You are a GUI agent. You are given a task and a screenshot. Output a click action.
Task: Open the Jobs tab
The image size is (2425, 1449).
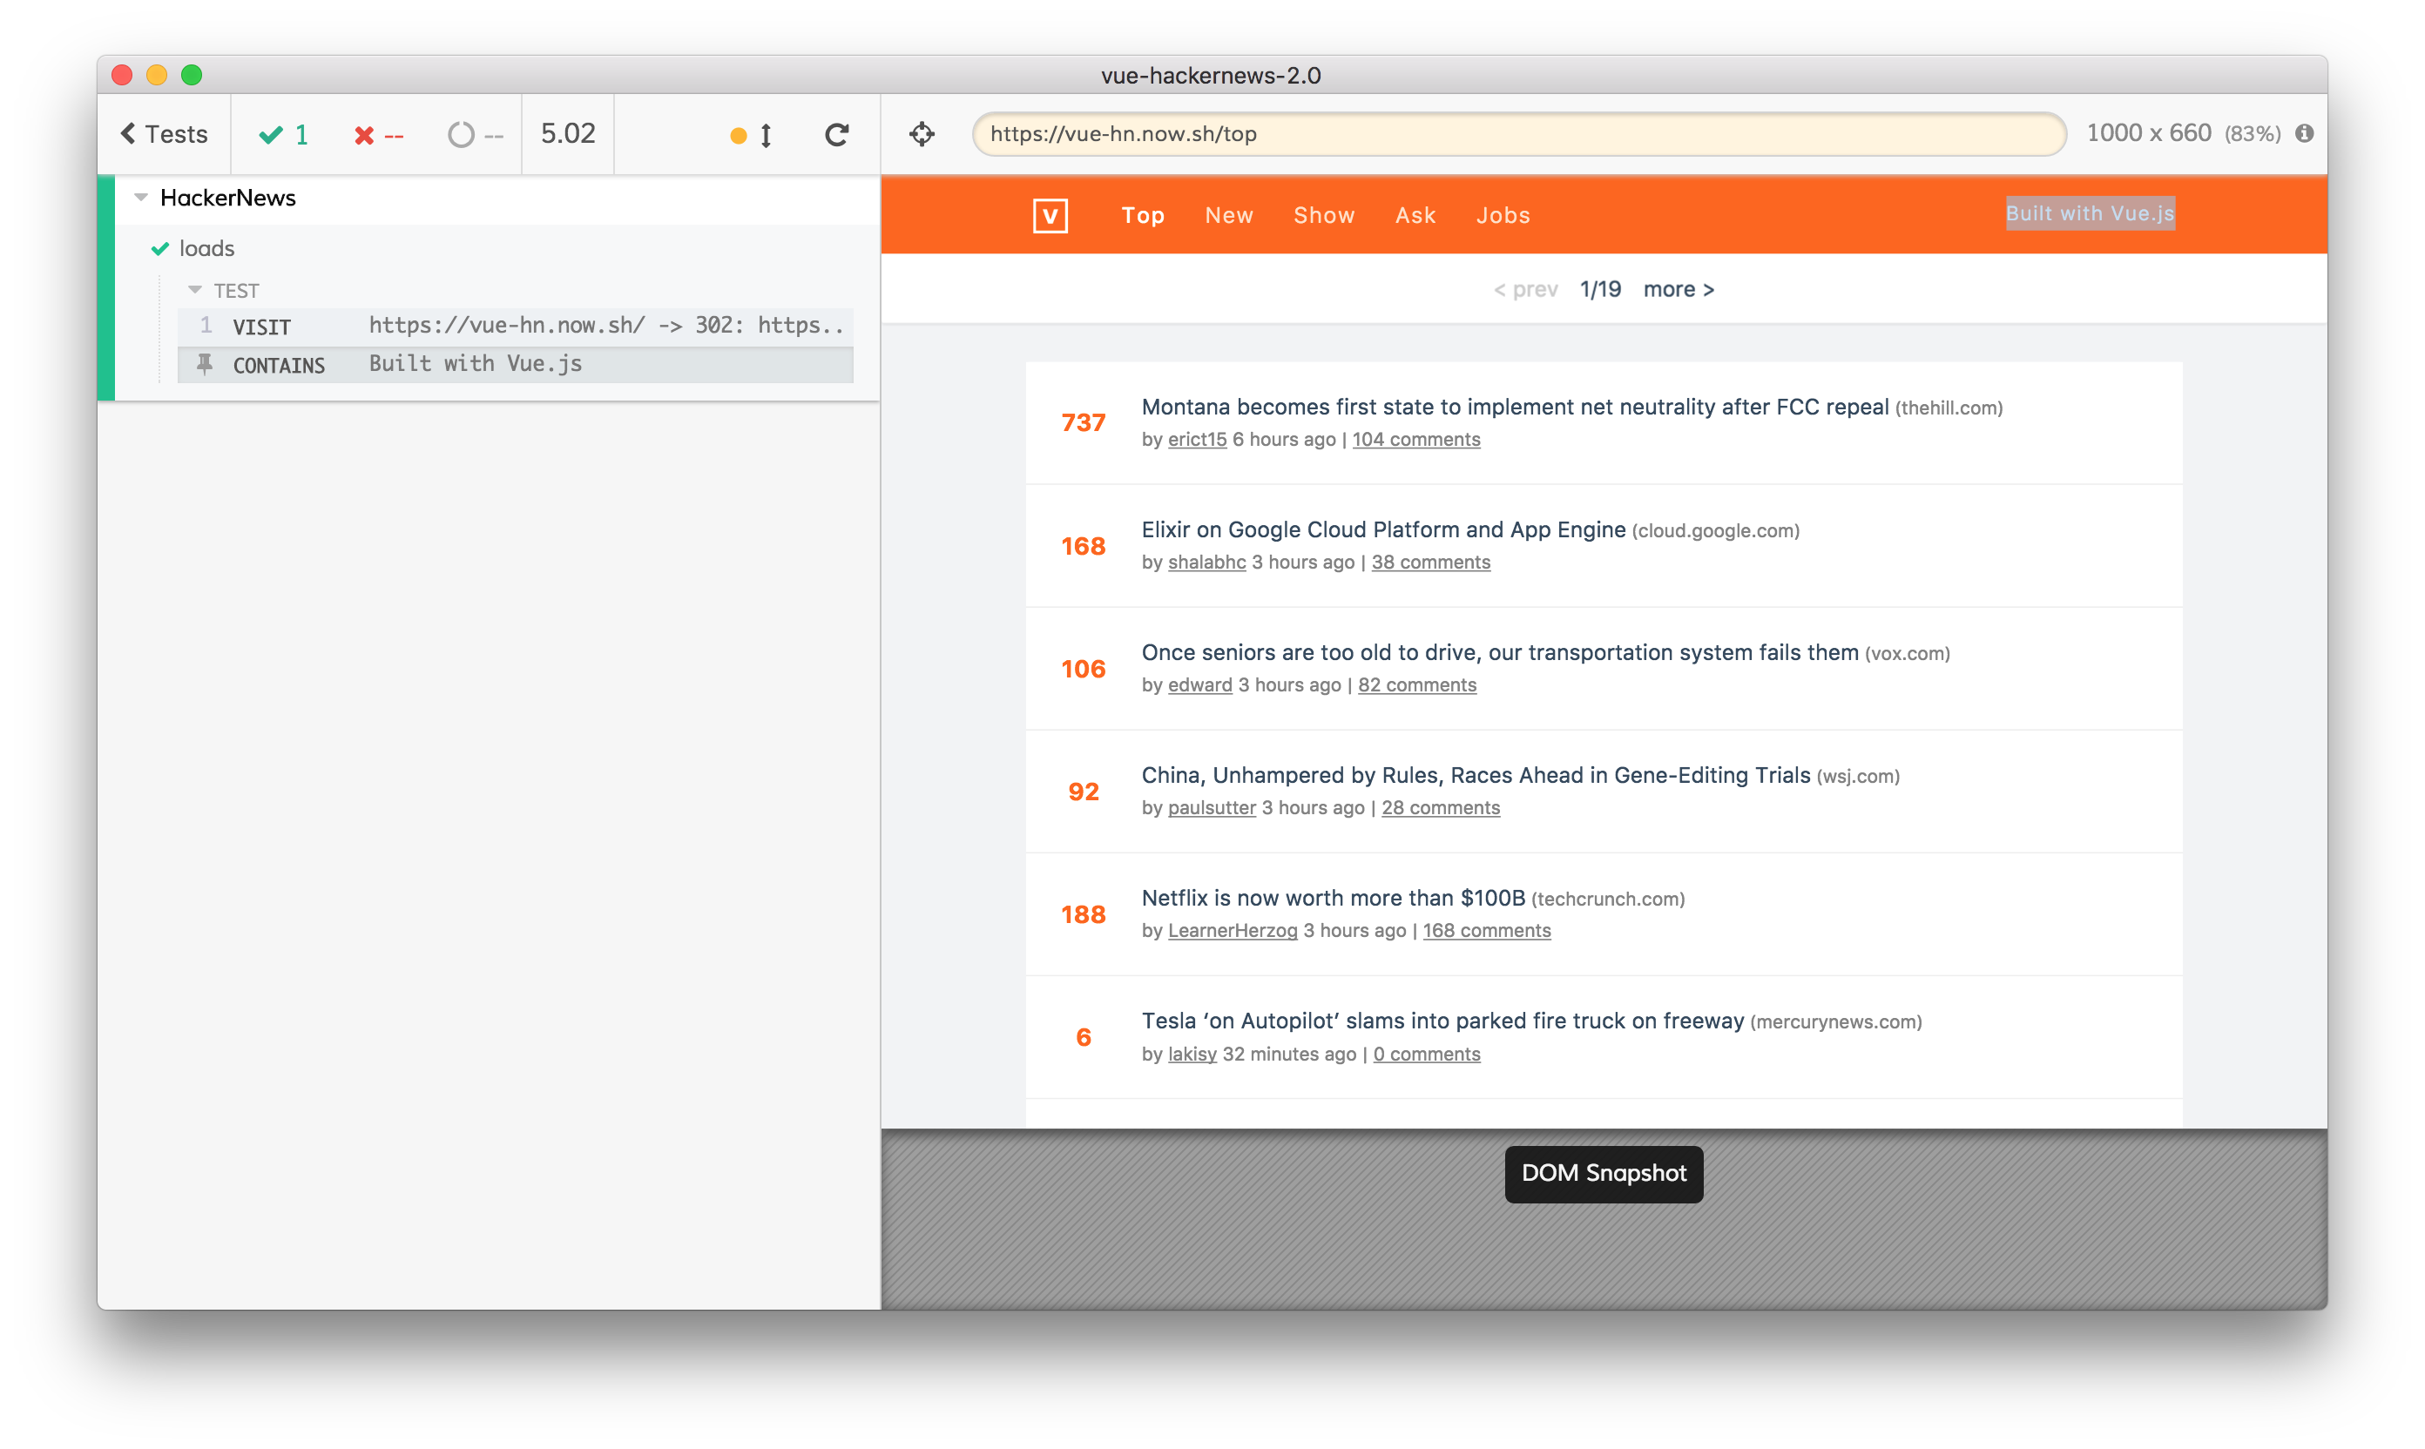click(1502, 216)
